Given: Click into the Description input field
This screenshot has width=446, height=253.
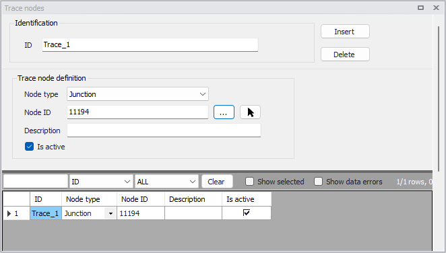Looking at the screenshot, I should (164, 131).
